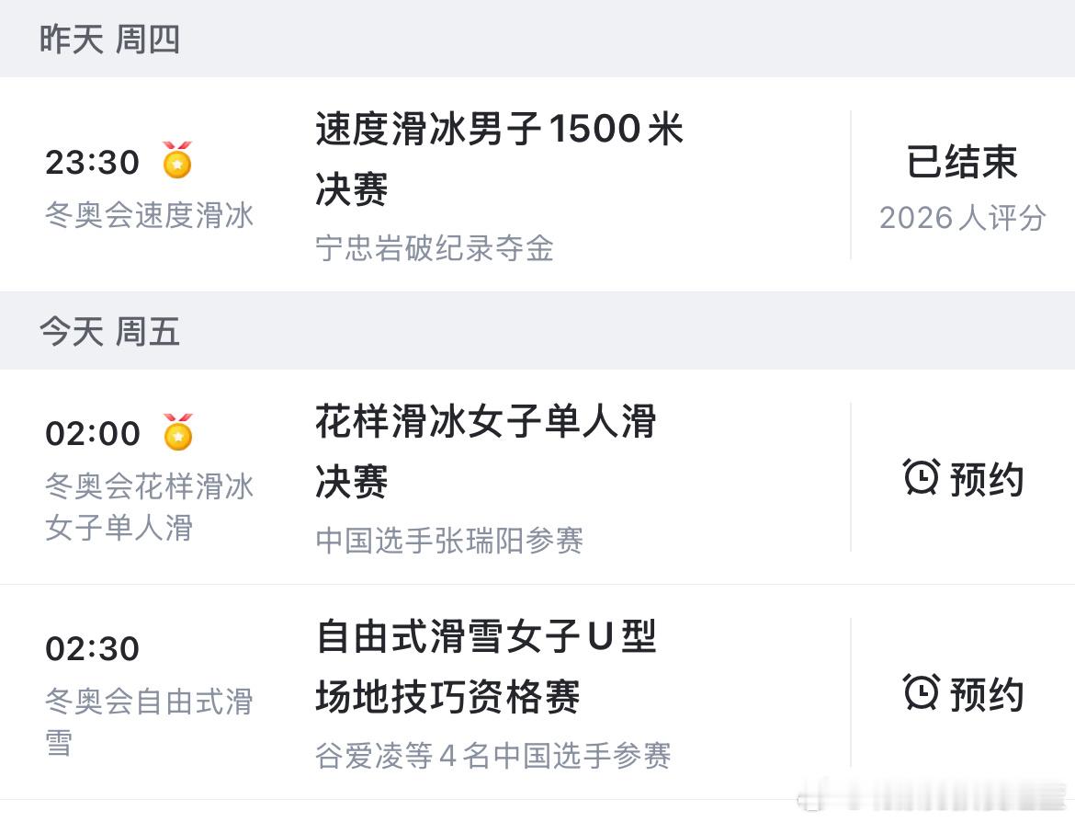The height and width of the screenshot is (822, 1075).
Task: View the 2026人评分 ratings
Action: (959, 218)
